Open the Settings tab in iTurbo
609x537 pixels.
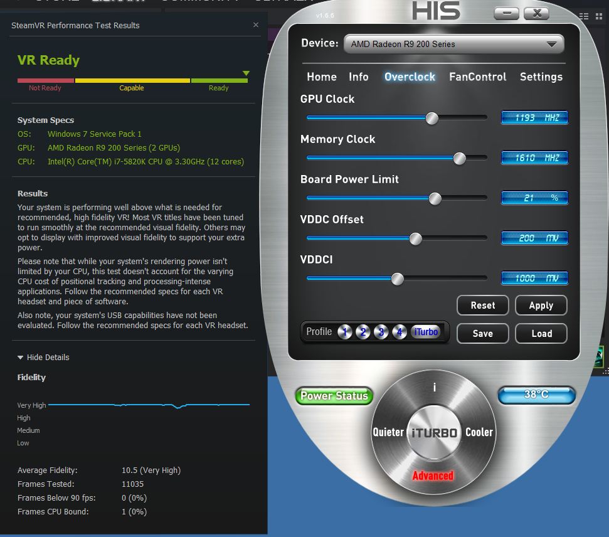(x=541, y=77)
